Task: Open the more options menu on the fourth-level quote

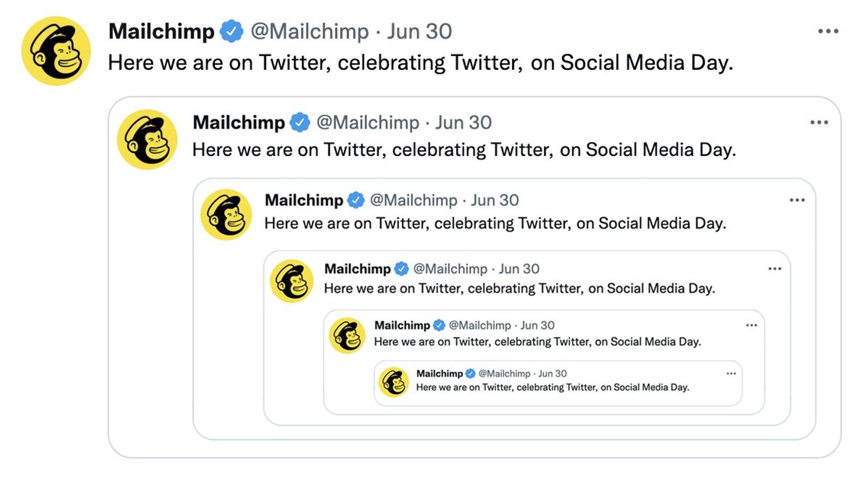Action: 774,268
